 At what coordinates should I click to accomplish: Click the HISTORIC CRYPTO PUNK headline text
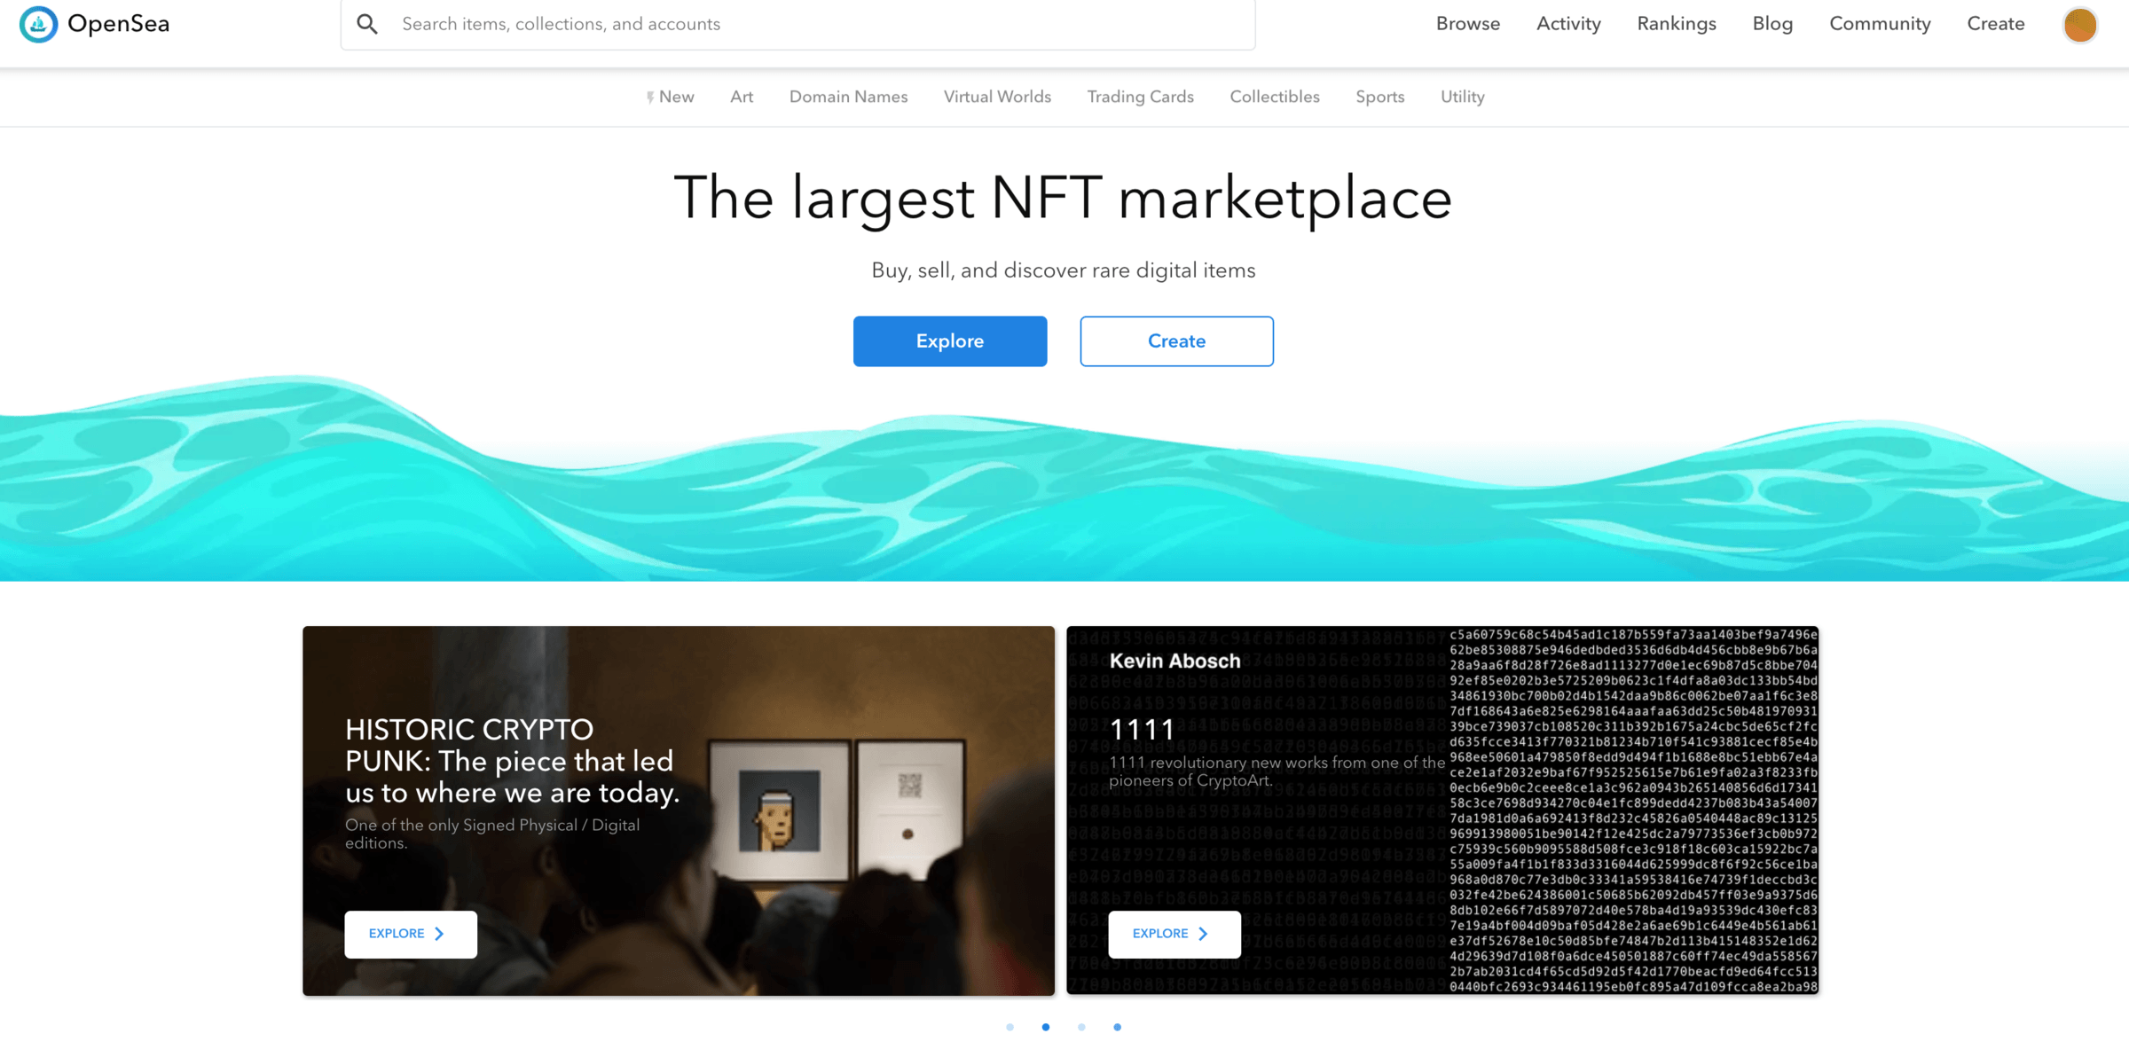[512, 761]
